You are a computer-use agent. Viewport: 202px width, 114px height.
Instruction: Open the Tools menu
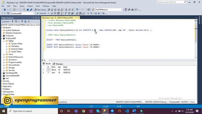(38, 6)
